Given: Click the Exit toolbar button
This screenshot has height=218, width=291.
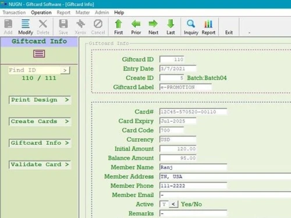Looking at the screenshot, I should point(229,33).
